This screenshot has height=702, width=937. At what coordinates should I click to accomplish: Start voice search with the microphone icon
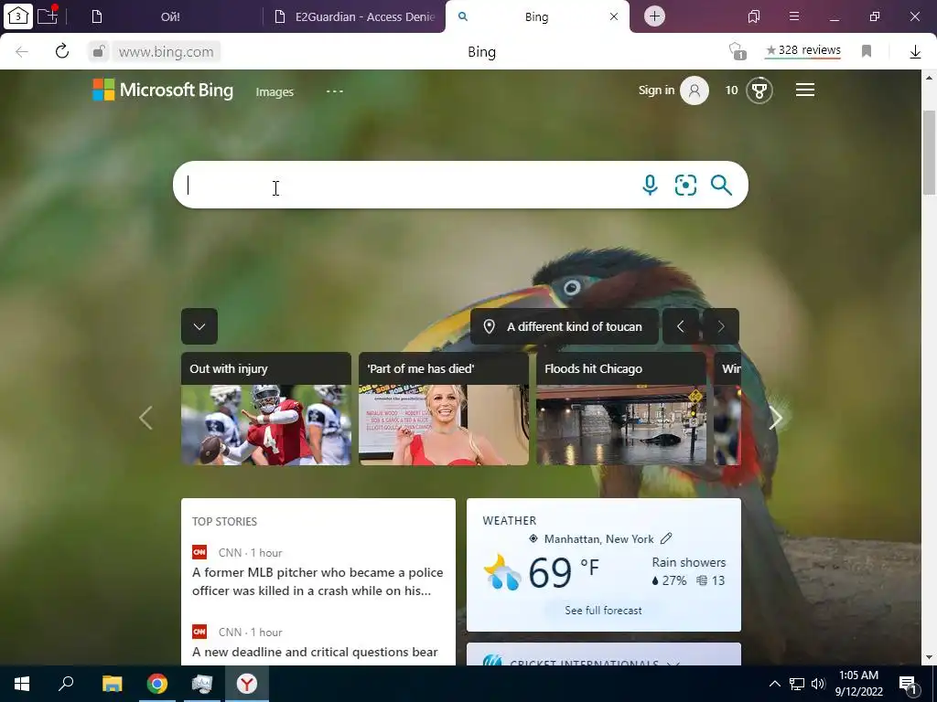coord(651,185)
